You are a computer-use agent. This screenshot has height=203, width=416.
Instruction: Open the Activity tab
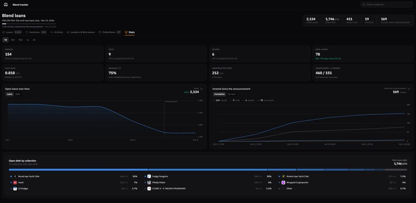point(57,32)
